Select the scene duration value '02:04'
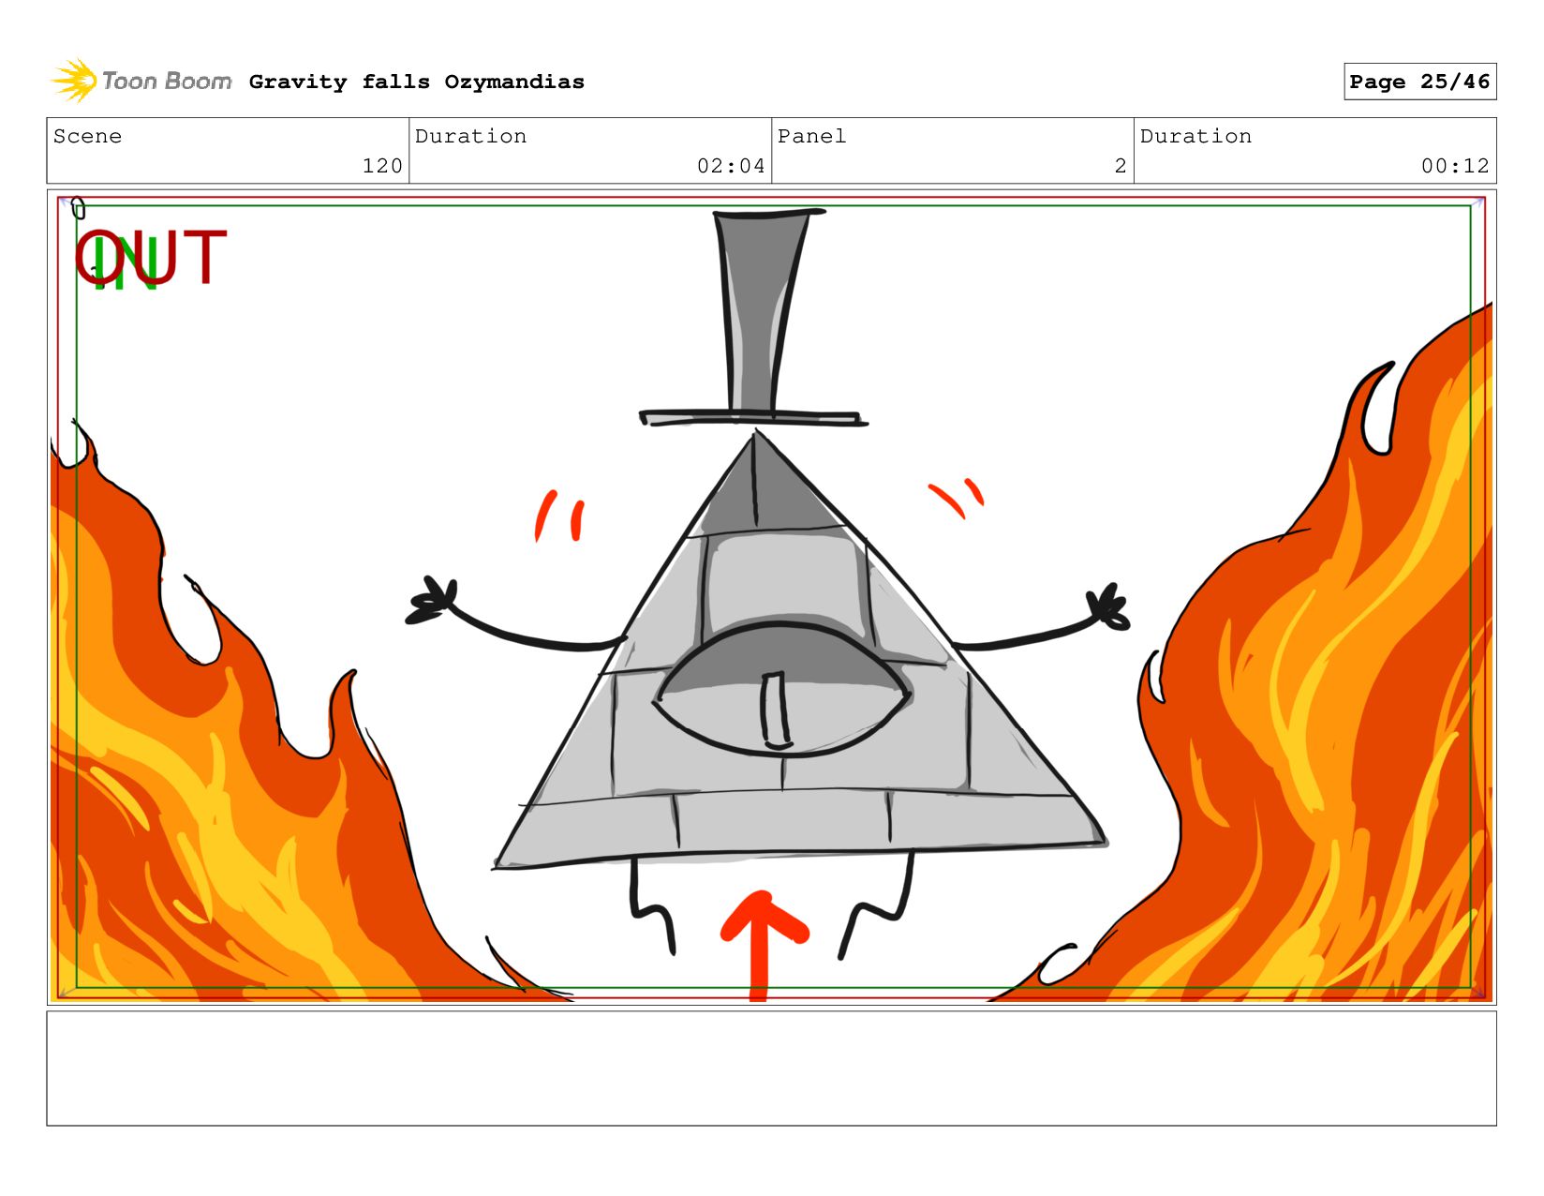 731,166
